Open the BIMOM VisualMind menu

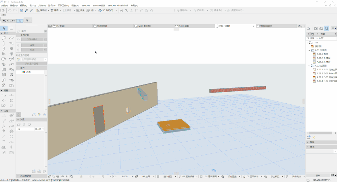(x=118, y=6)
